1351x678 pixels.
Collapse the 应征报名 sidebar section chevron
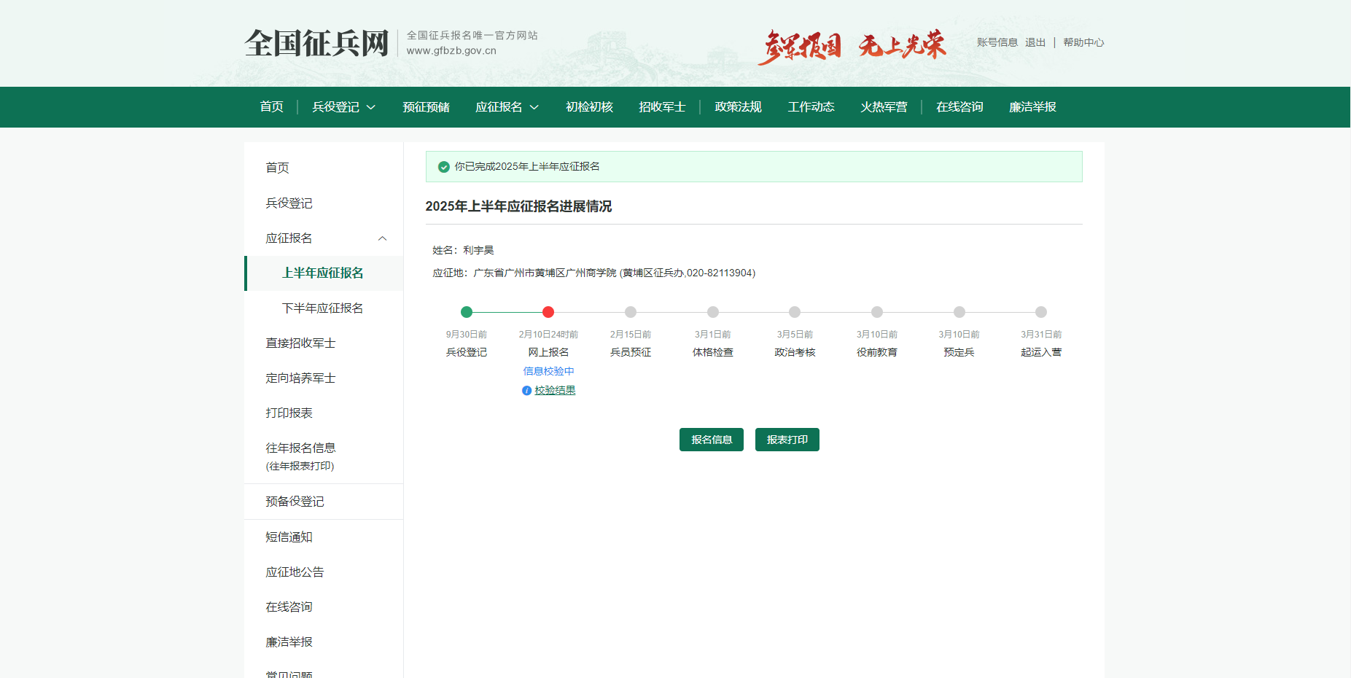382,238
